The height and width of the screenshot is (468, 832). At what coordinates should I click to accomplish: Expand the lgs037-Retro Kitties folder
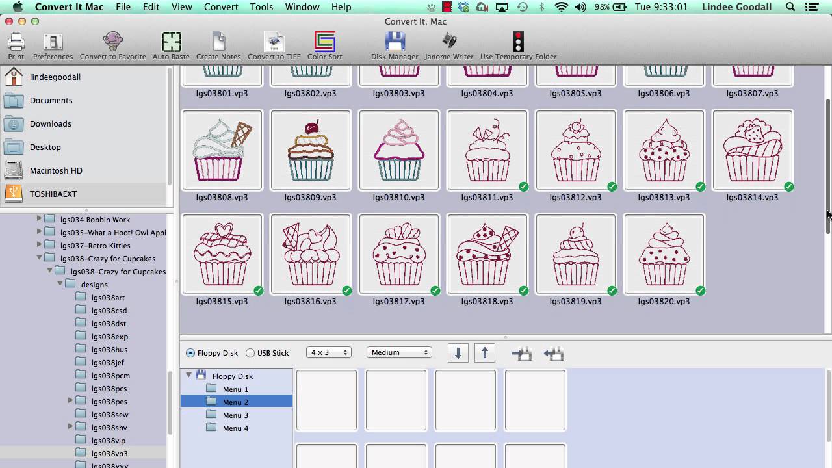pos(39,245)
